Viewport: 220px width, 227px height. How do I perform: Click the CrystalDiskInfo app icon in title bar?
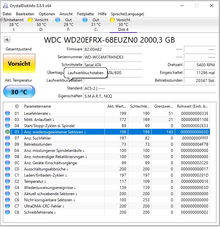pyautogui.click(x=5, y=6)
